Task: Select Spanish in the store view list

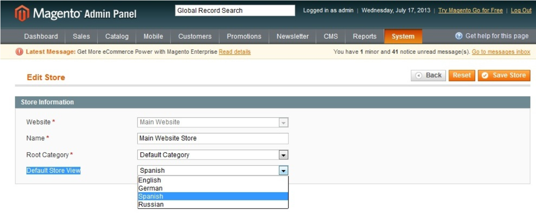Action: click(x=213, y=196)
